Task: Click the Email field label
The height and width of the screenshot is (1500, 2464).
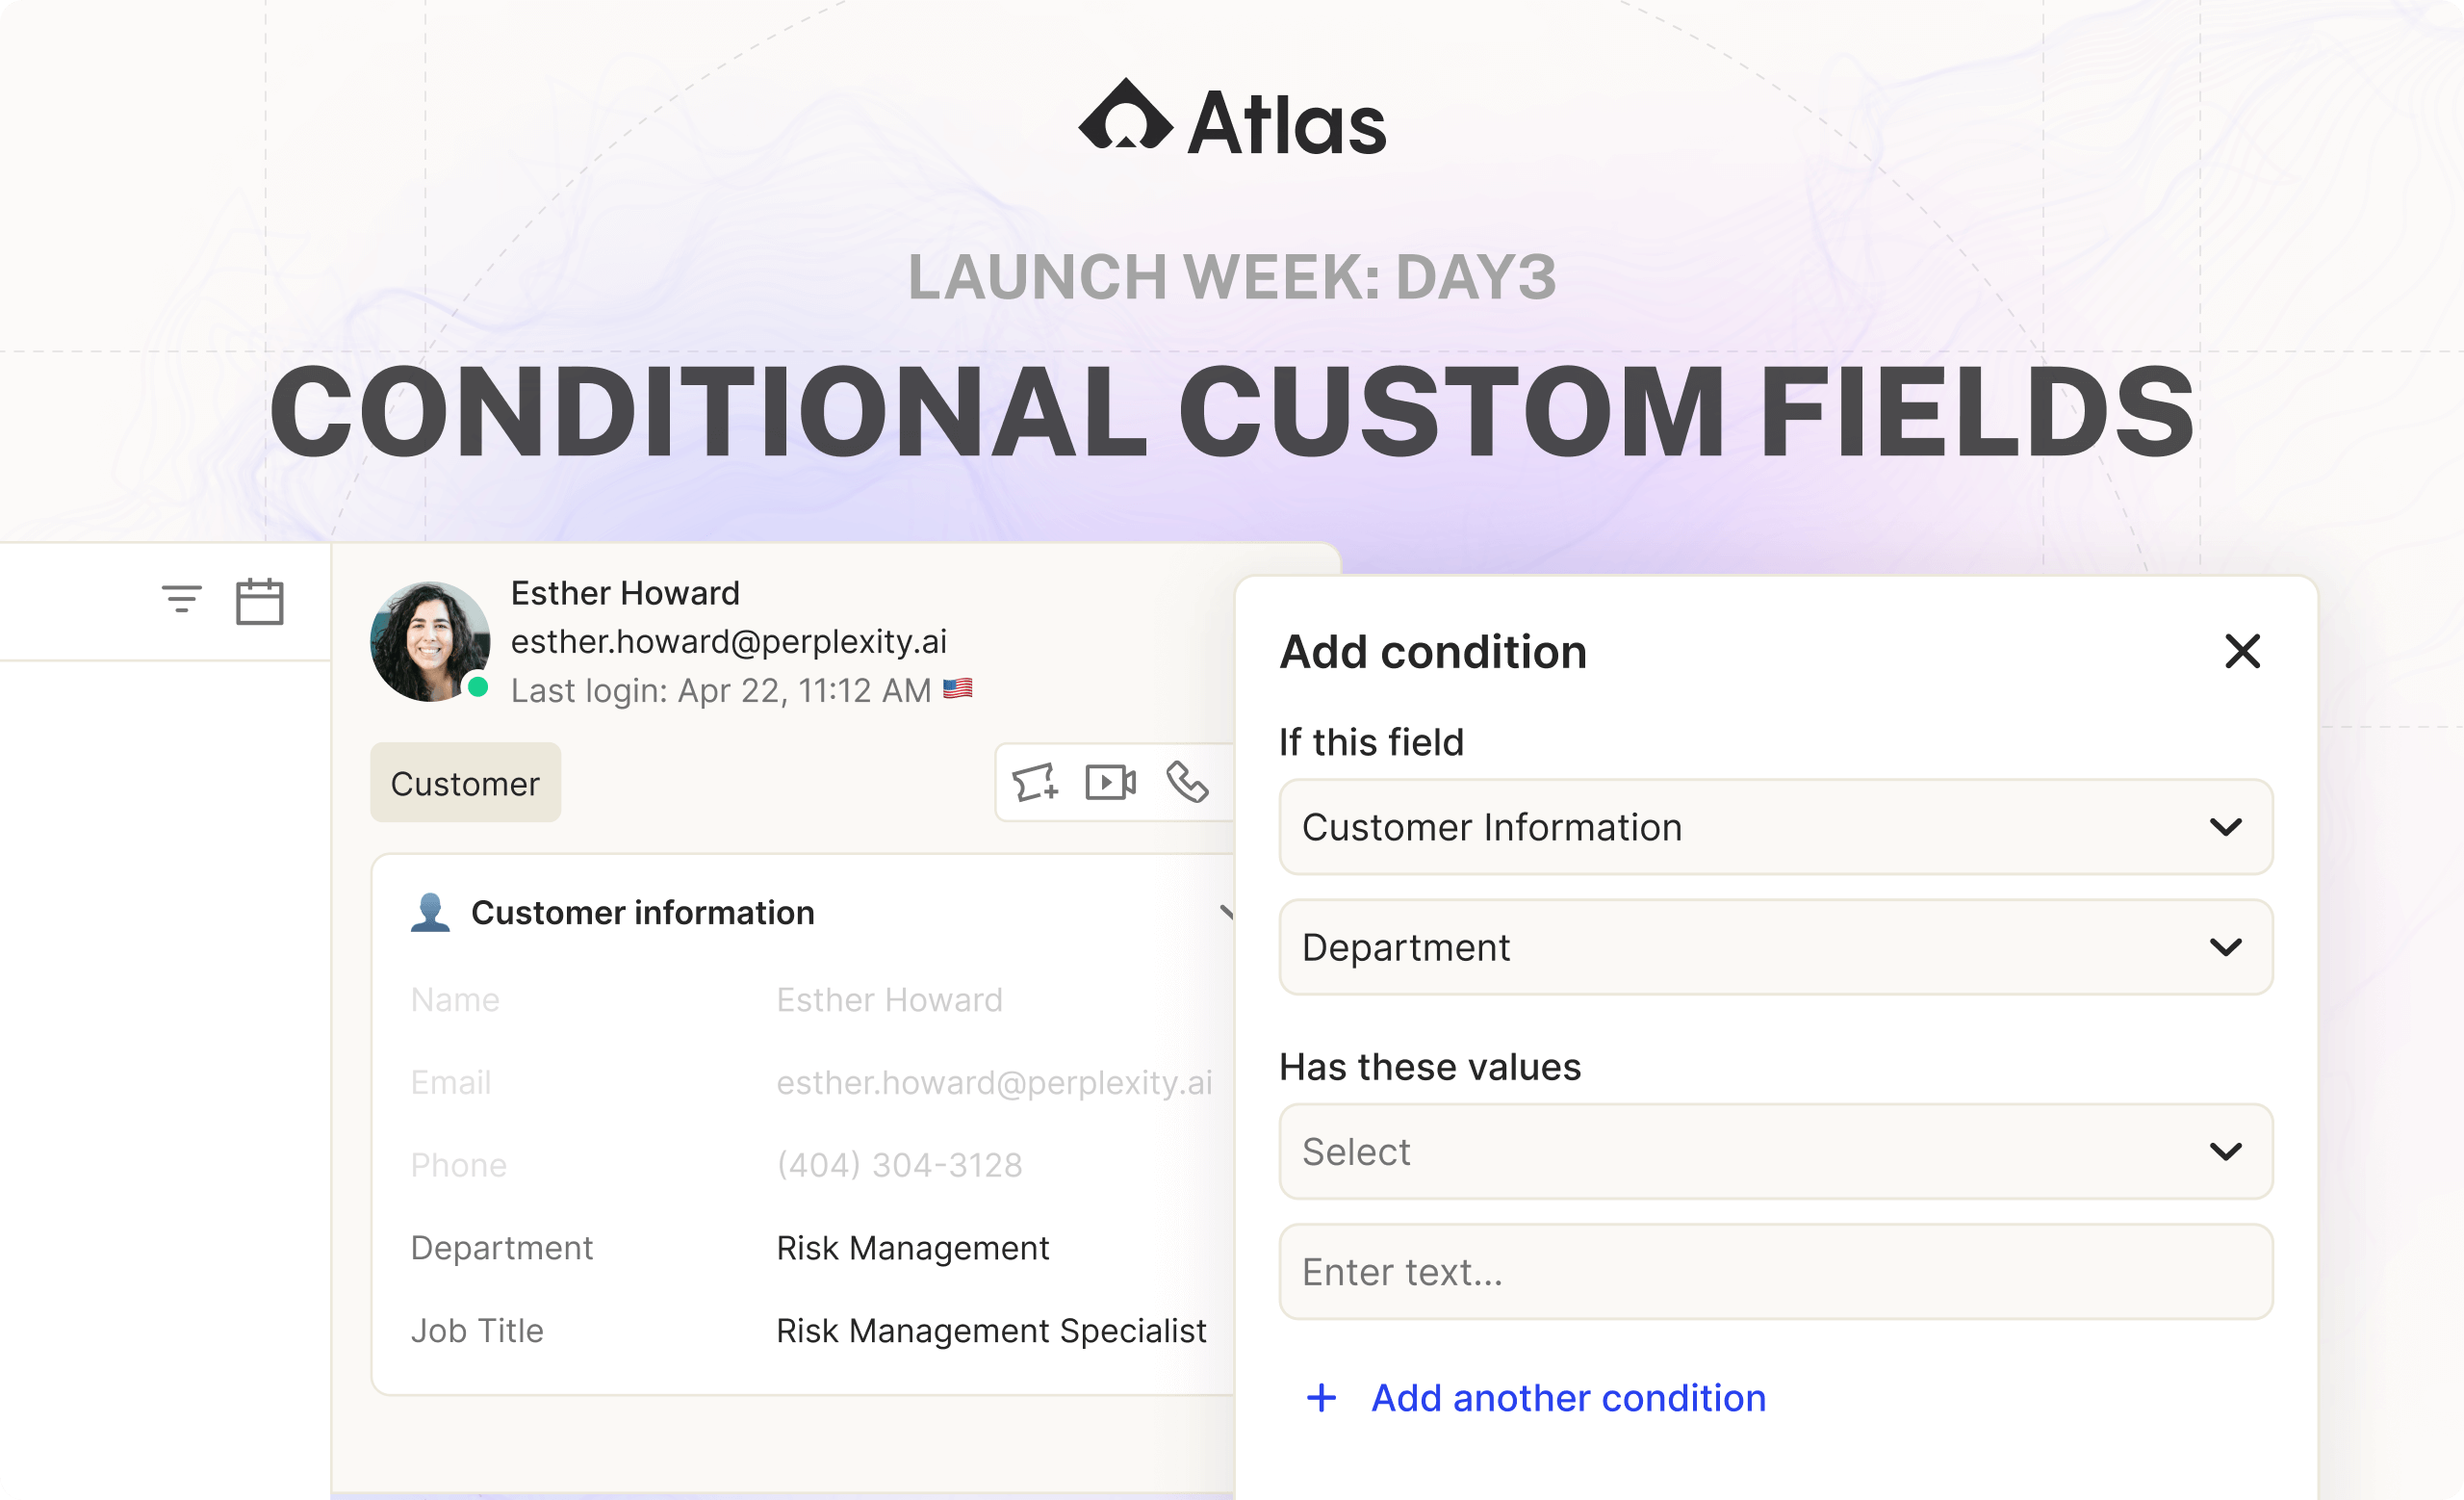Action: 451,1083
